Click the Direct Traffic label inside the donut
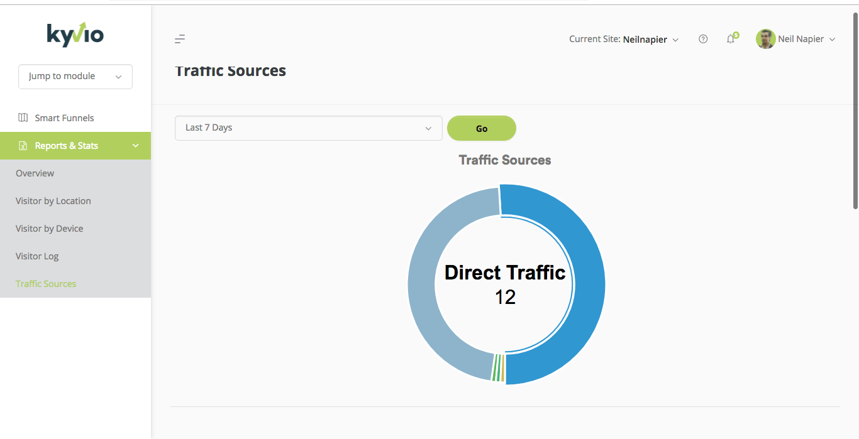Image resolution: width=859 pixels, height=439 pixels. pos(505,273)
